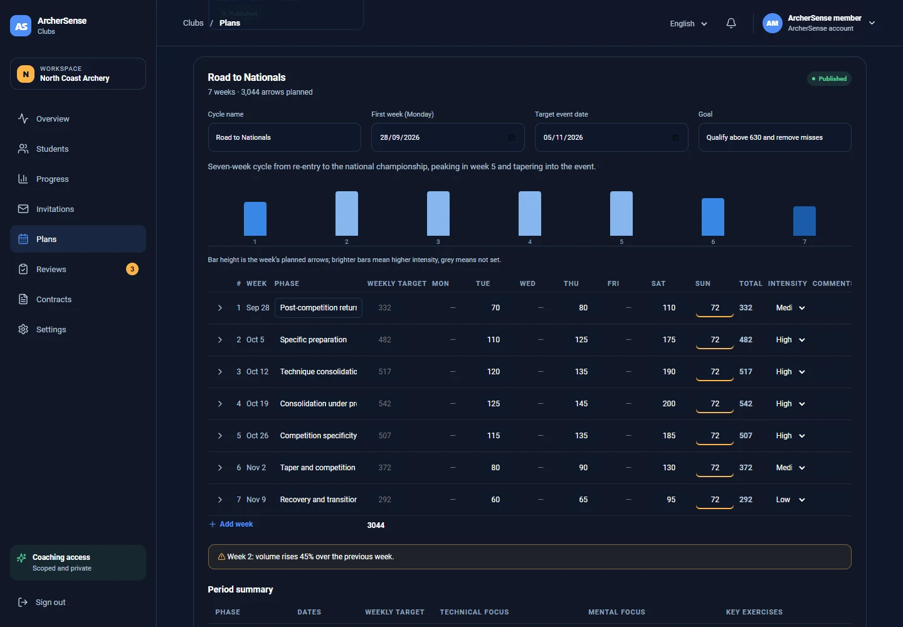Go to Overview in the sidebar
The image size is (903, 627).
[x=78, y=119]
